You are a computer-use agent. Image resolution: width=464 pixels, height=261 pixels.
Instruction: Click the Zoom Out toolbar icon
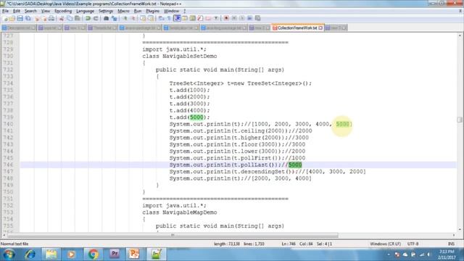click(x=133, y=18)
